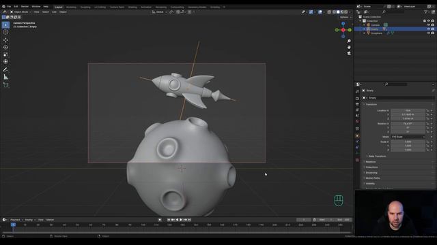This screenshot has width=437, height=245.
Task: Click the Rotation X value field
Action: click(408, 124)
